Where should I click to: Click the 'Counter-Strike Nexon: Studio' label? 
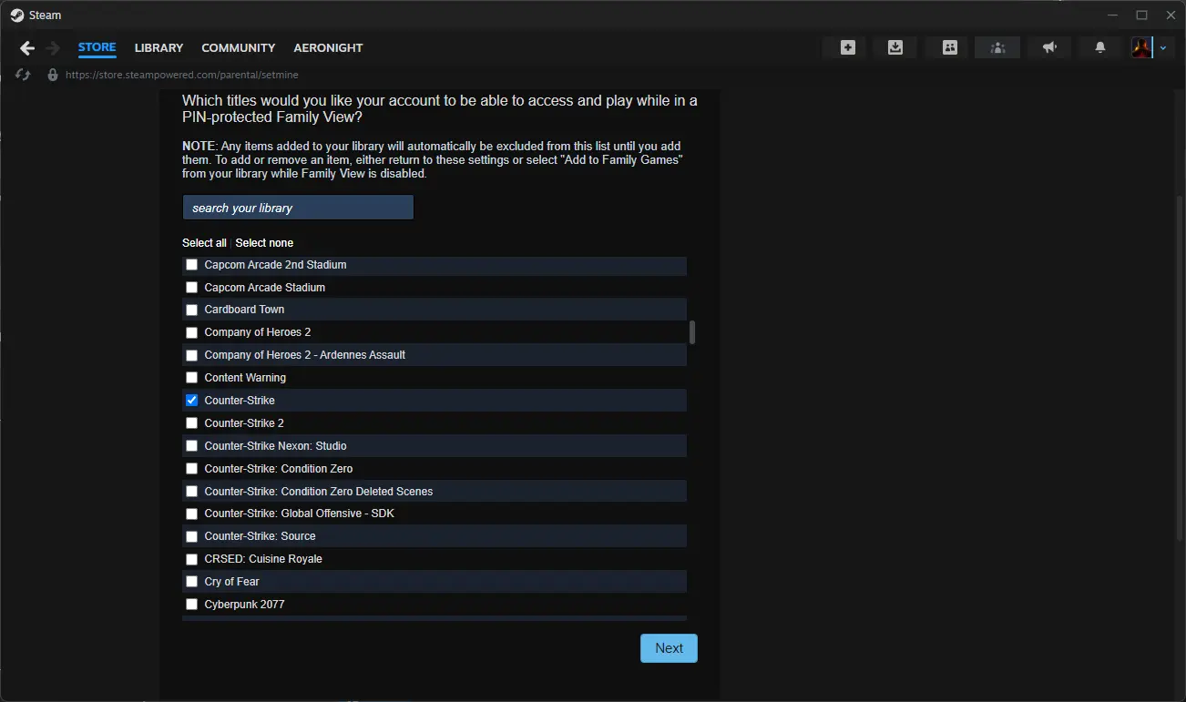pos(275,446)
